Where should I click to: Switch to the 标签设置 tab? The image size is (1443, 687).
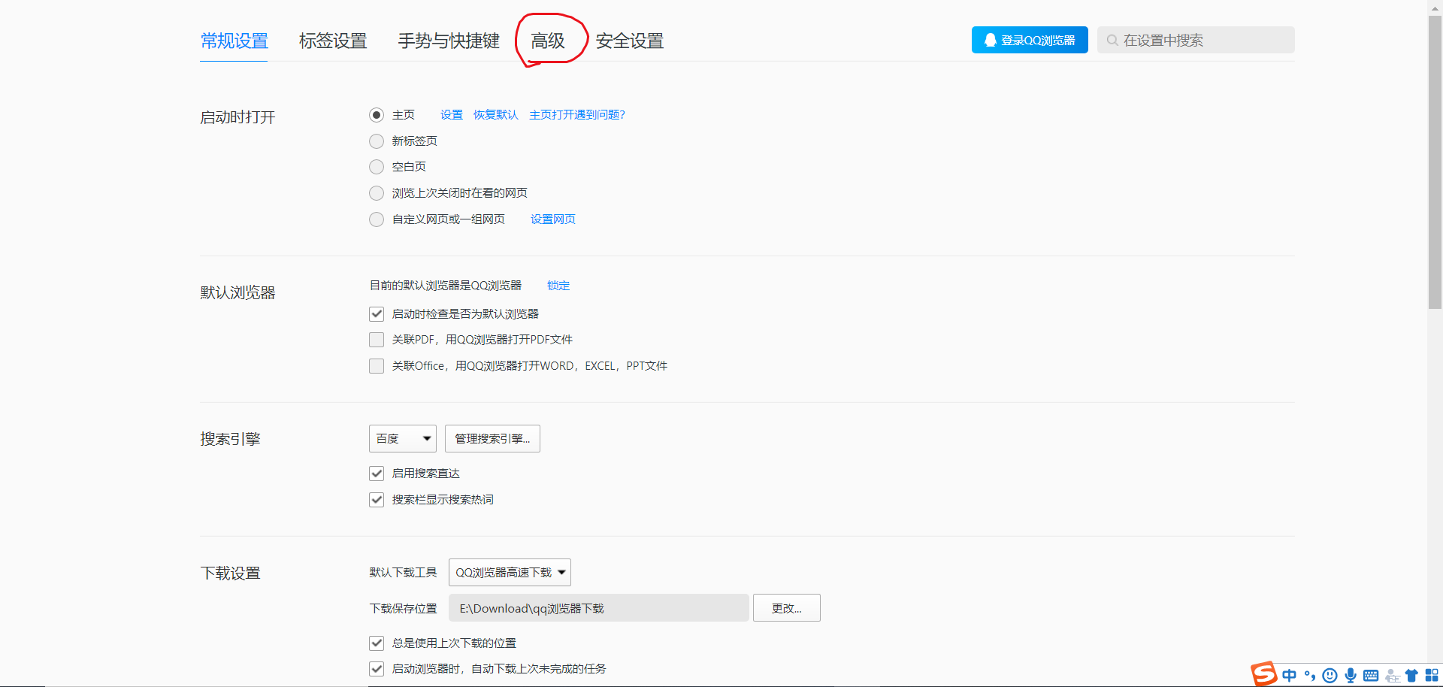333,41
